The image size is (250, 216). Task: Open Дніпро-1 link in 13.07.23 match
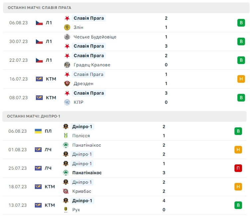(x=83, y=201)
